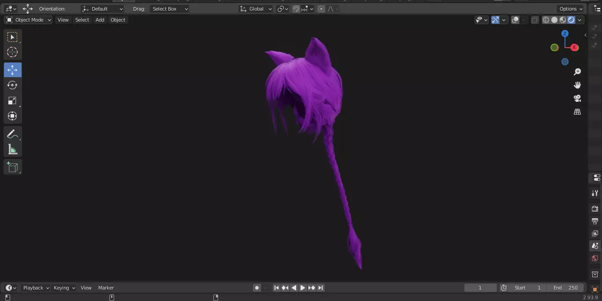Open the viewport gizmos dropdown arrow
The height and width of the screenshot is (301, 602).
coord(504,20)
